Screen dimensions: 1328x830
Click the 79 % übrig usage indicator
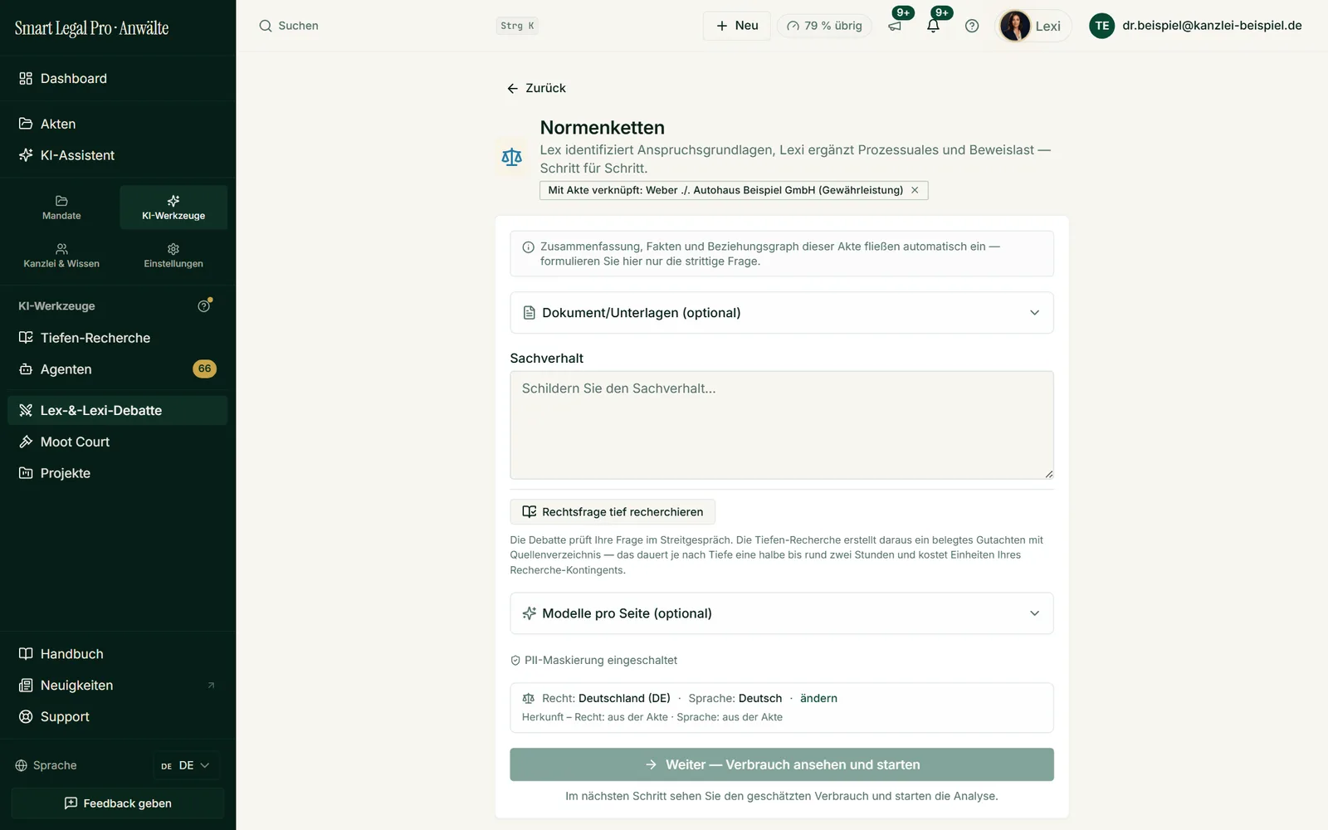(x=824, y=26)
